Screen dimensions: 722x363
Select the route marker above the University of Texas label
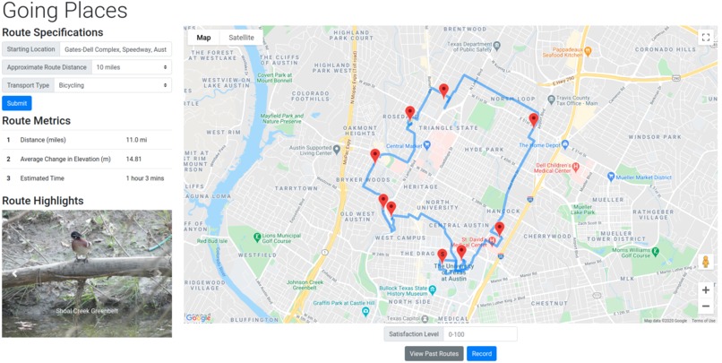(x=461, y=253)
